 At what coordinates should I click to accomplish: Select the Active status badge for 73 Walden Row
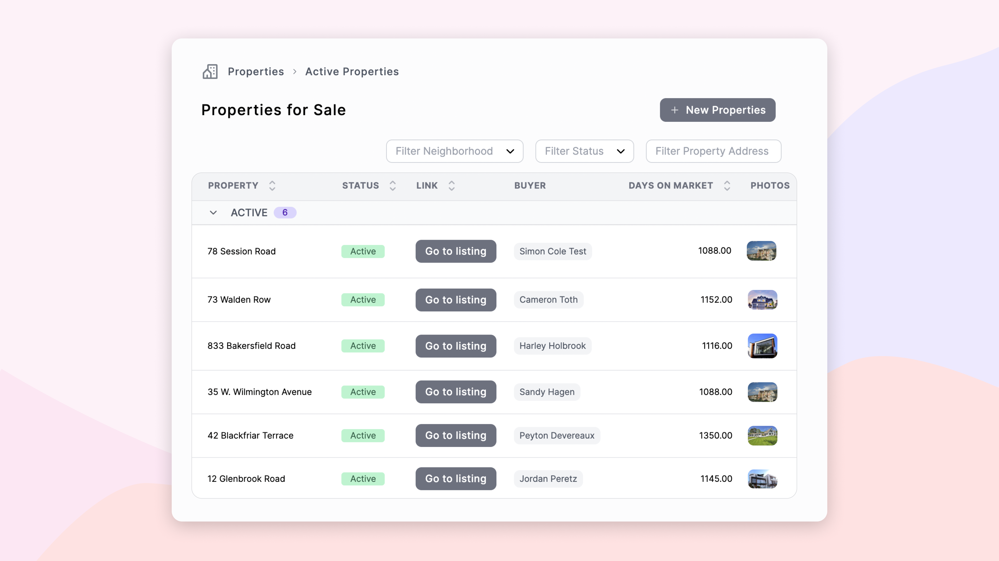tap(363, 300)
